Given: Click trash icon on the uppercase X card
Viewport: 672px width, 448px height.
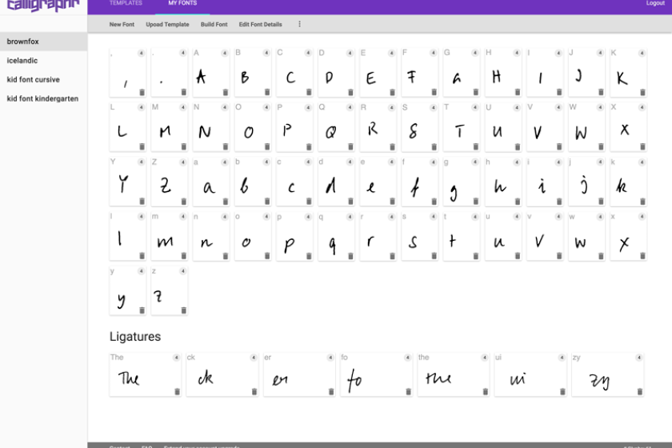Looking at the screenshot, I should (x=642, y=146).
